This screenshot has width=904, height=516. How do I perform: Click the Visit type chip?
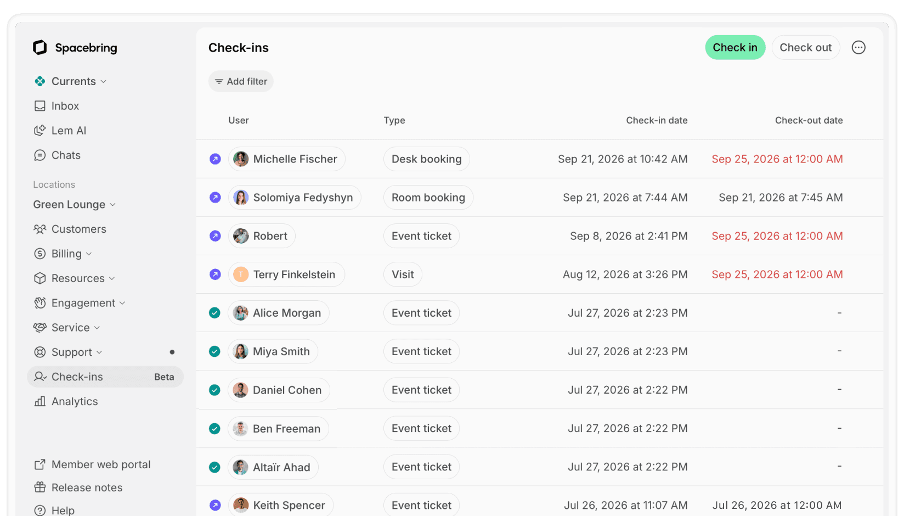tap(403, 274)
